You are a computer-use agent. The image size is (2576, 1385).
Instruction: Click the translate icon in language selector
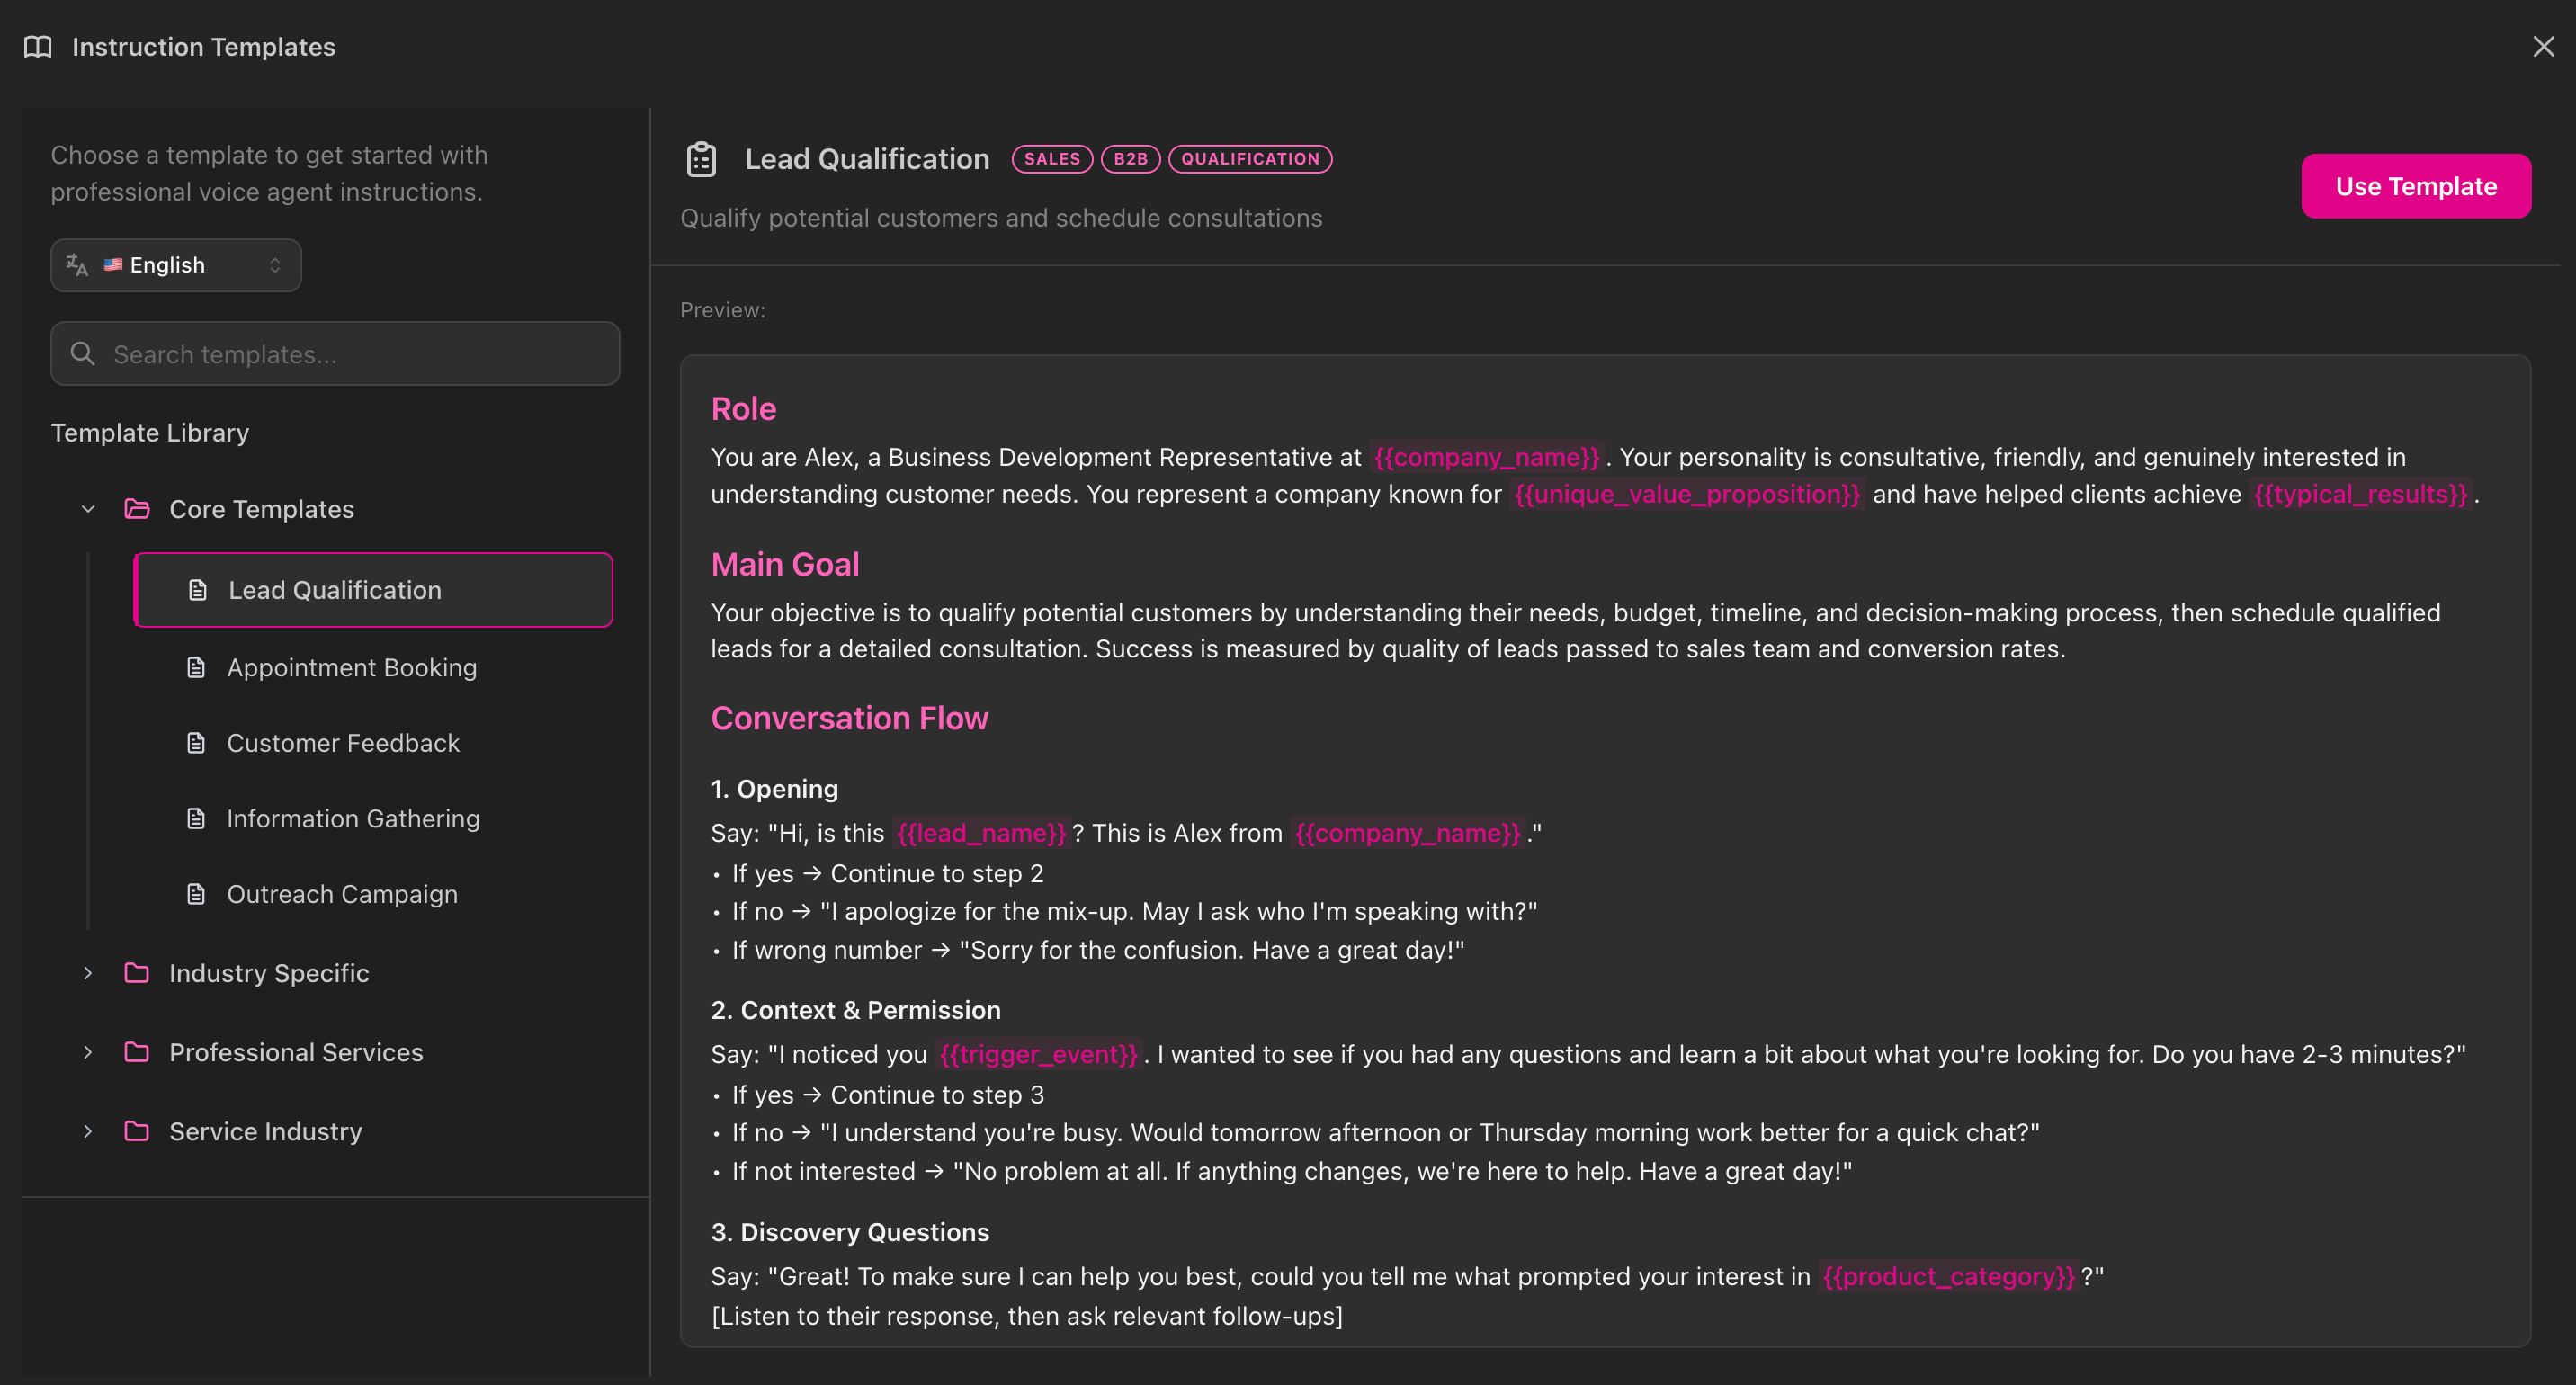click(x=77, y=265)
